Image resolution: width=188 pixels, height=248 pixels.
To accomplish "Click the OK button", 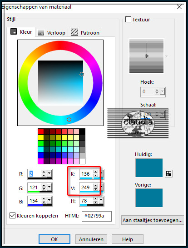I will point(54,239).
